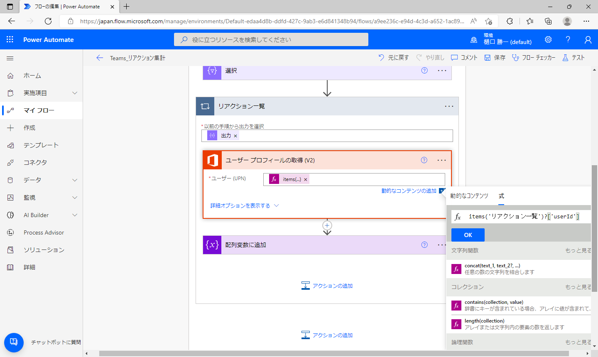Expand 詳細オプションを表示する
The width and height of the screenshot is (598, 357).
click(245, 206)
